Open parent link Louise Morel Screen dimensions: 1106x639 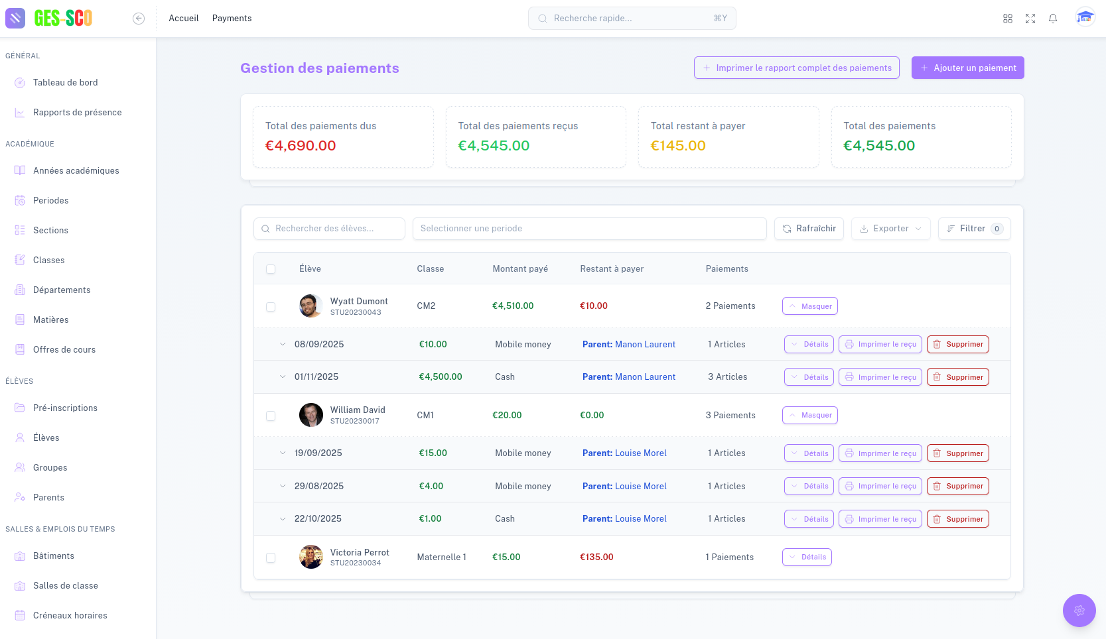point(642,453)
